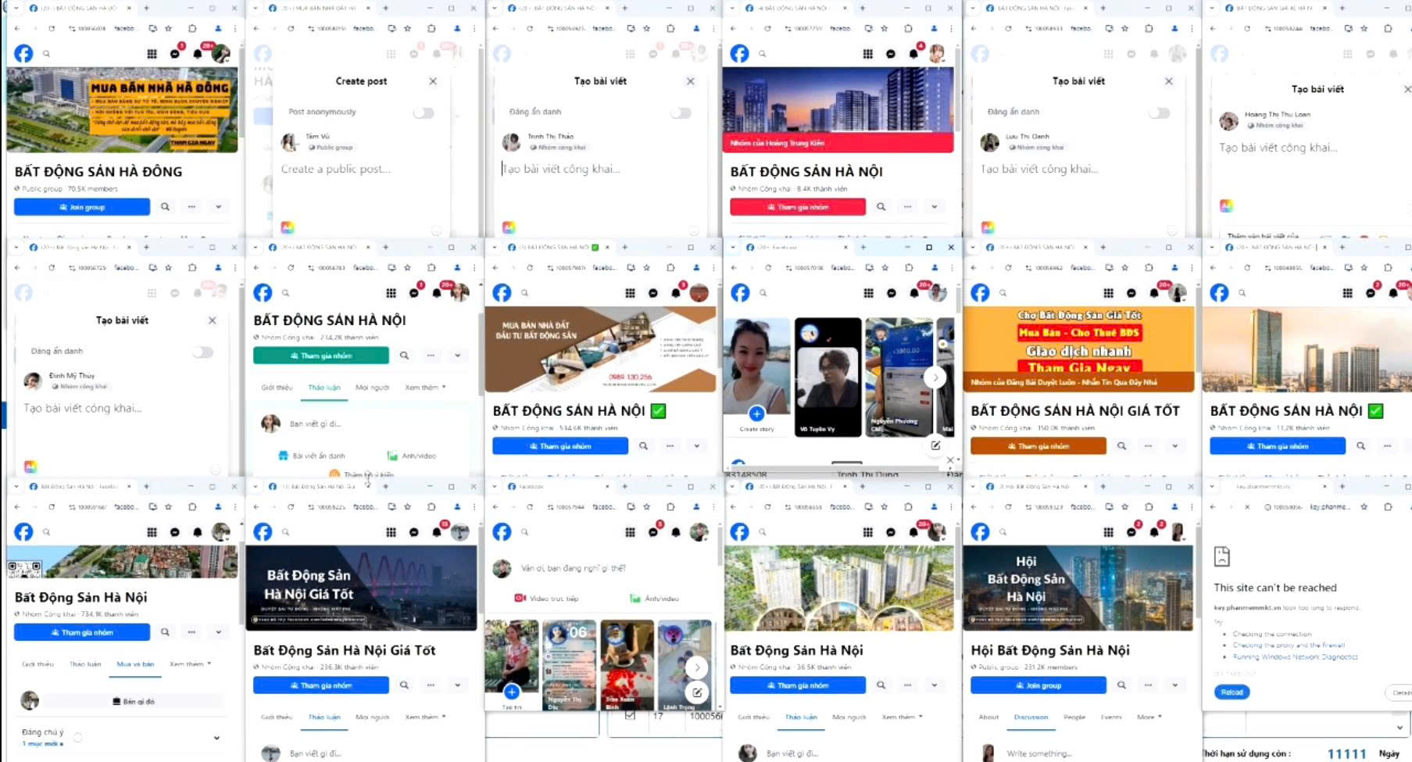The width and height of the screenshot is (1412, 762).
Task: Expand chevron dropdown in orange Tham gia nhóm window
Action: [x=1174, y=446]
